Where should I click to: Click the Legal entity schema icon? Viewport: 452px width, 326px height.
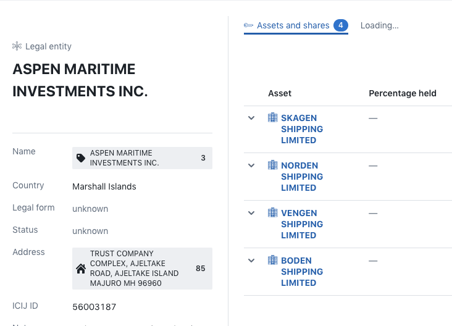click(x=17, y=46)
